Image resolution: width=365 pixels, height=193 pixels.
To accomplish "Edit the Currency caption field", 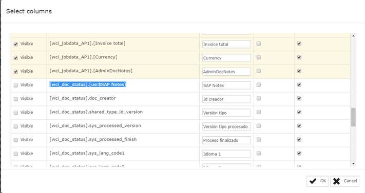I will tap(226, 58).
